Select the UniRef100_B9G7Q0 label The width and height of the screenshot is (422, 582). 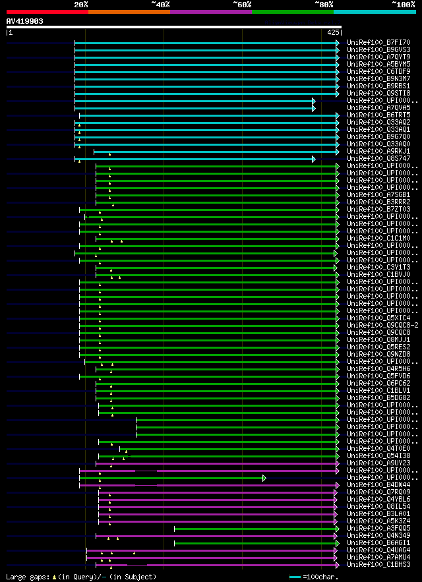378,137
